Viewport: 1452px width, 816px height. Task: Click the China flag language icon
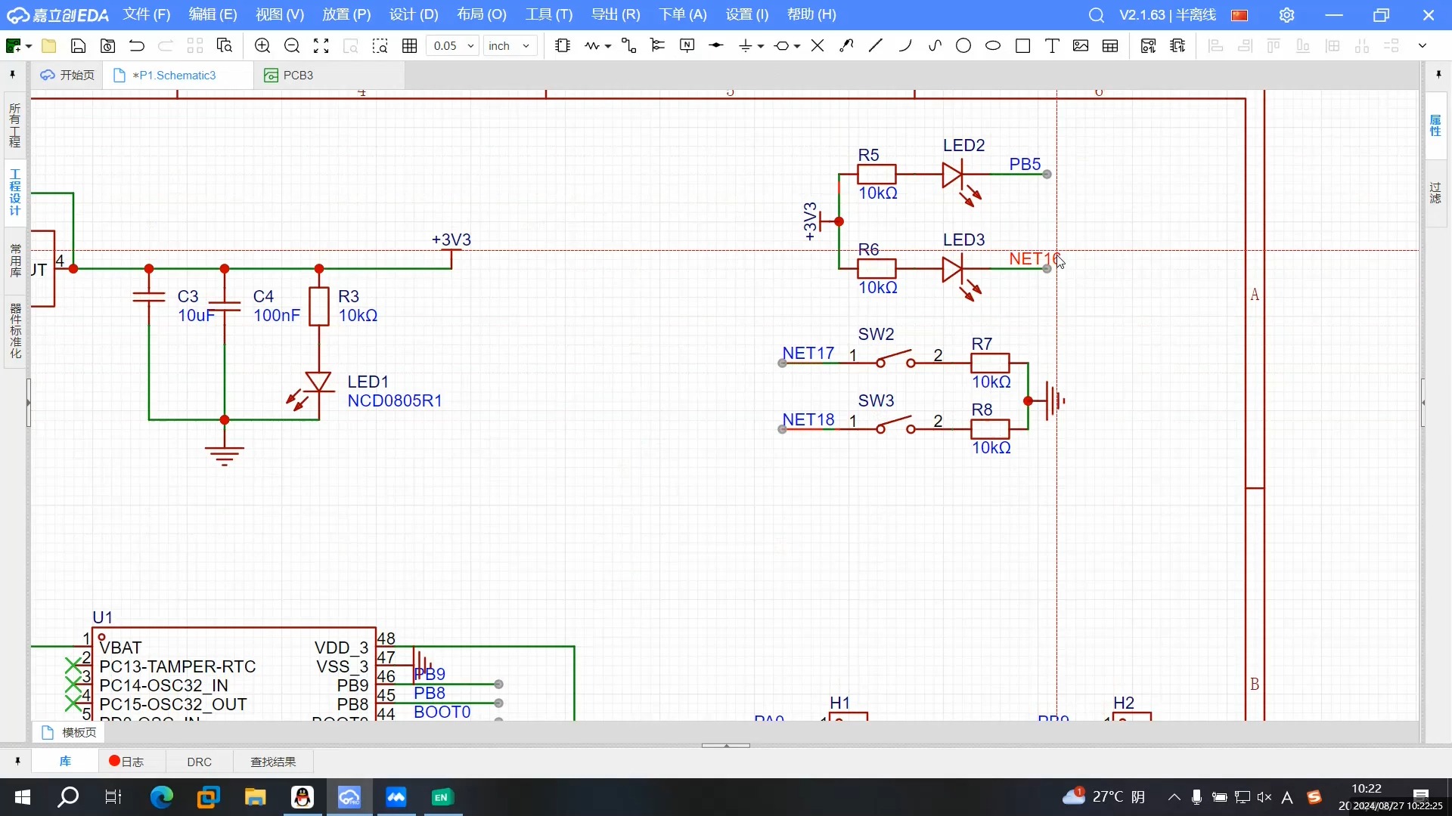[1240, 15]
